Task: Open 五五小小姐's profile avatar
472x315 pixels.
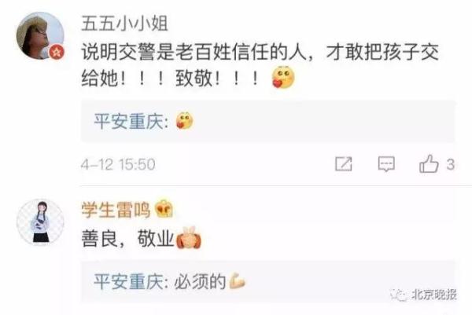Action: [x=40, y=36]
